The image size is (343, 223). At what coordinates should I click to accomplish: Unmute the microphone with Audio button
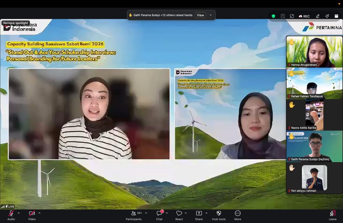pos(11,215)
